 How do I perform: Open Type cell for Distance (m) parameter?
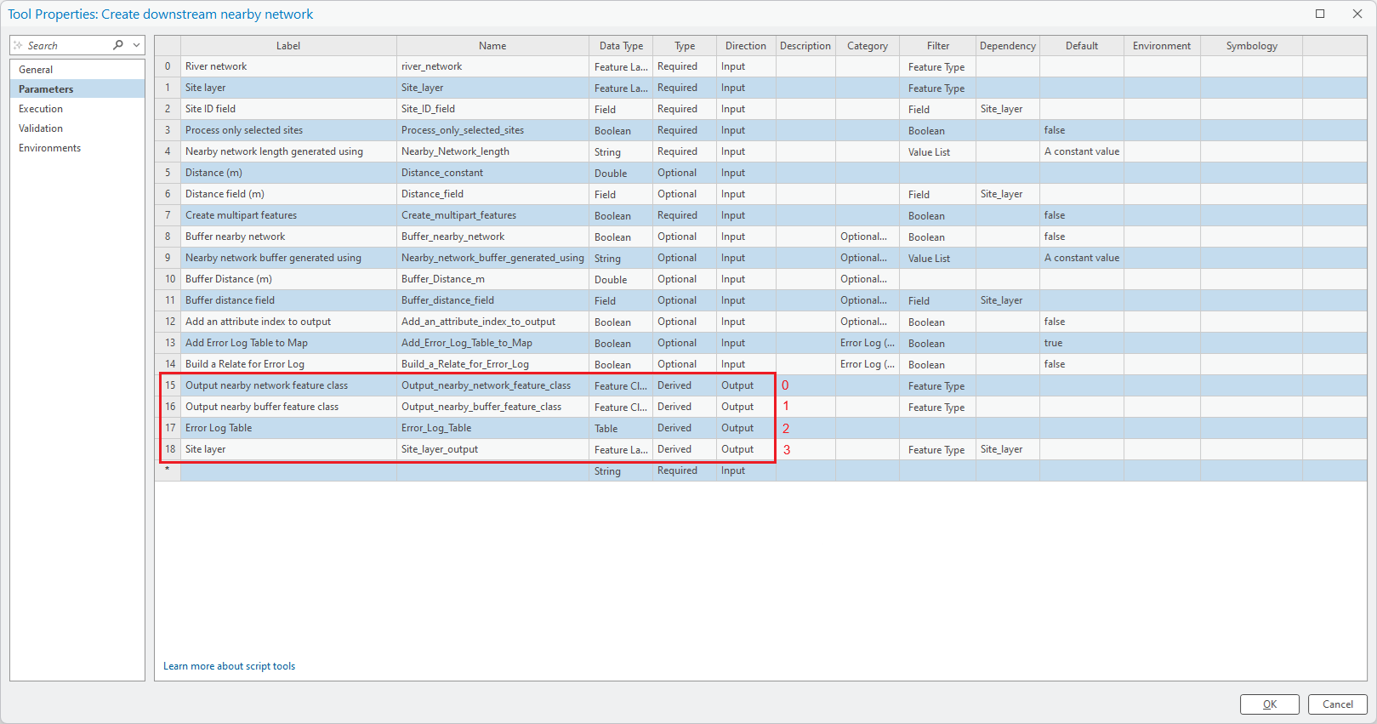pyautogui.click(x=684, y=173)
